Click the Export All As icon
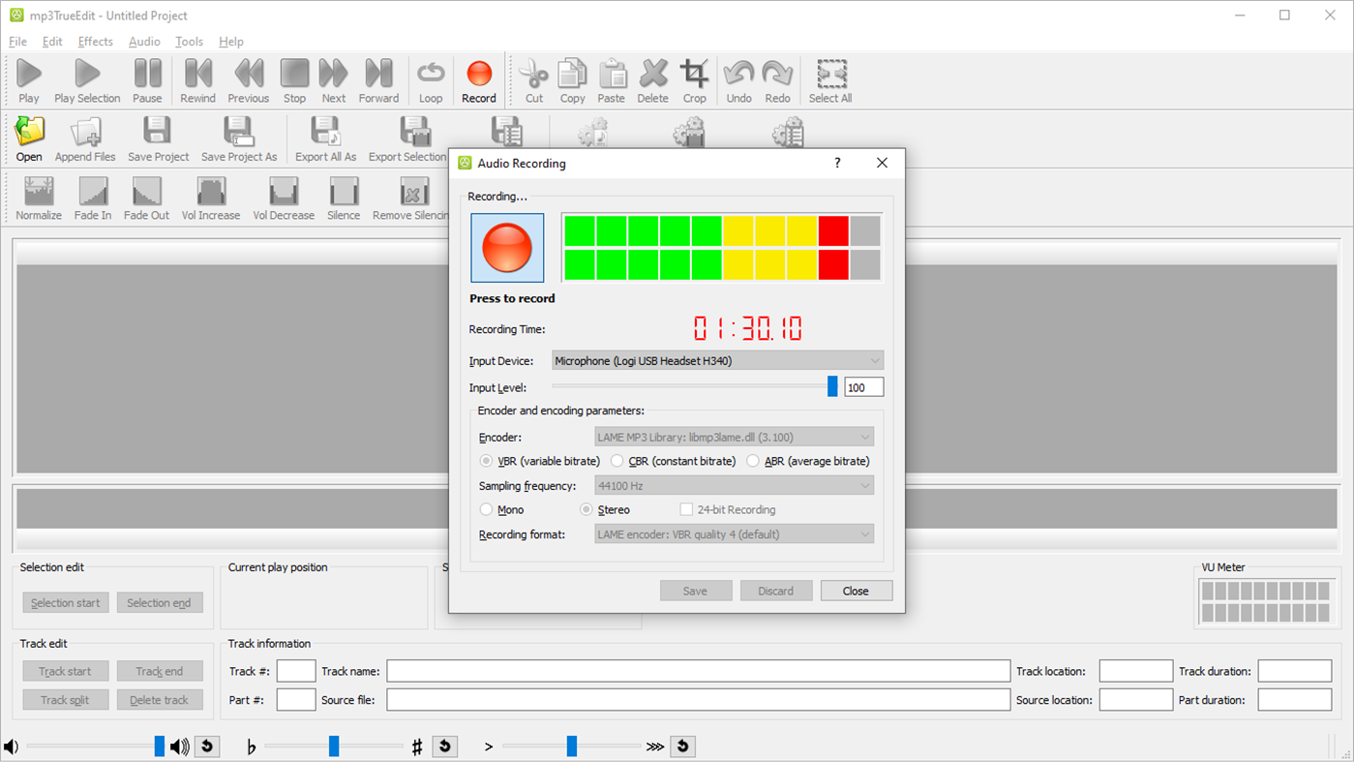Image resolution: width=1354 pixels, height=762 pixels. click(x=325, y=138)
